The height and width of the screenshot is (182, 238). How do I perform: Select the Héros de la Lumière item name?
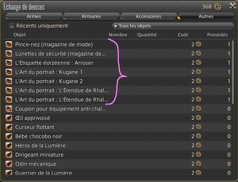pos(41,146)
